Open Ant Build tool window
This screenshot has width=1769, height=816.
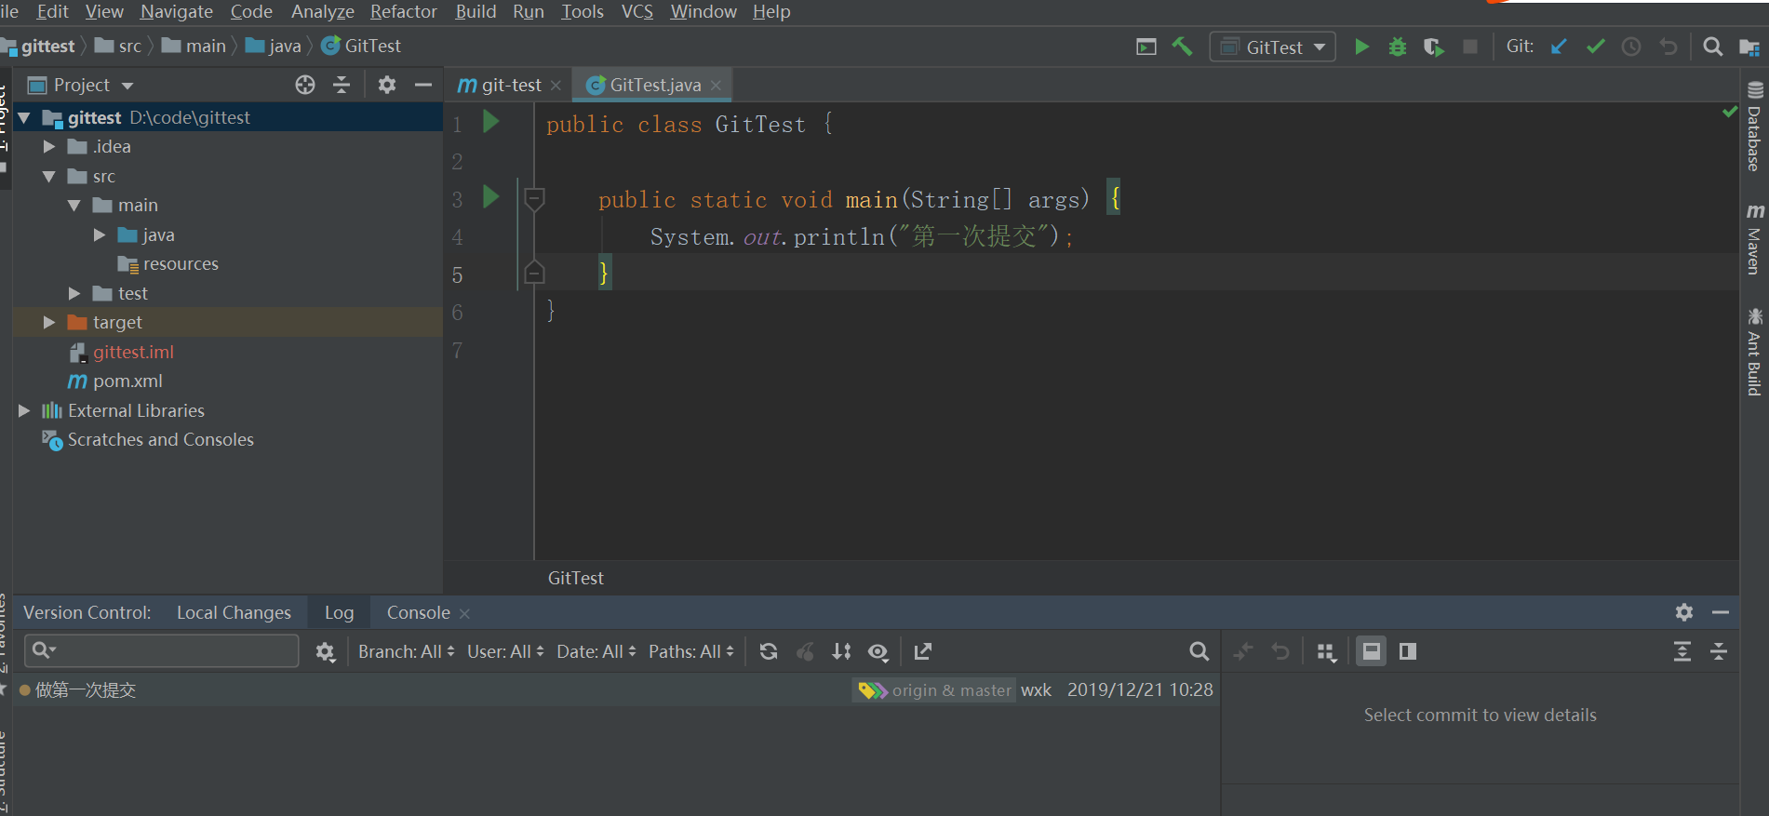coord(1754,353)
